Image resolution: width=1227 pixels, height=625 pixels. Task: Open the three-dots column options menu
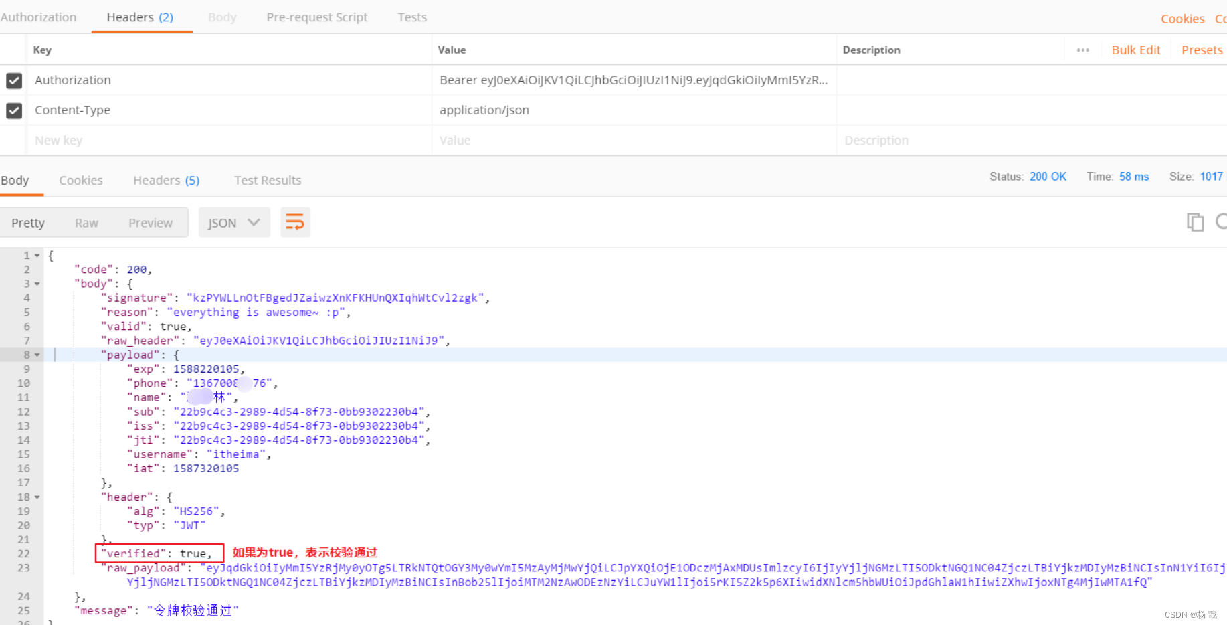(x=1082, y=50)
